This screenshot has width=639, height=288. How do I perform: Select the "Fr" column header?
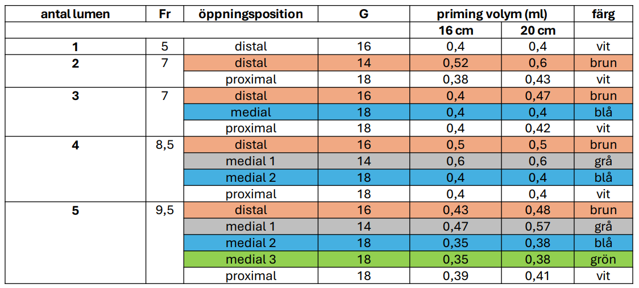(165, 14)
